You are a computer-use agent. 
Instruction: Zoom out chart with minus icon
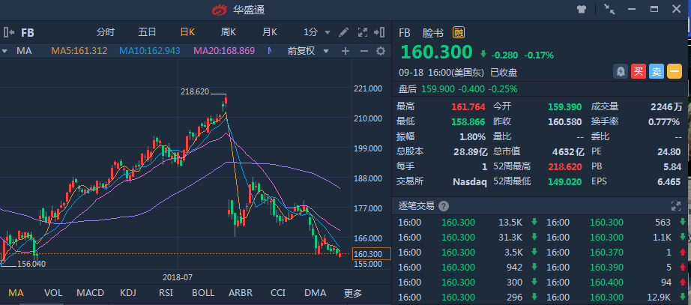click(364, 51)
